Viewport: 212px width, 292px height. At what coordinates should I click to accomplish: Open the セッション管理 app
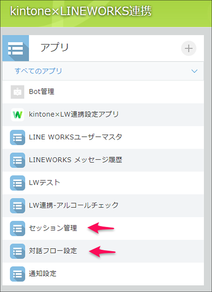click(x=53, y=228)
